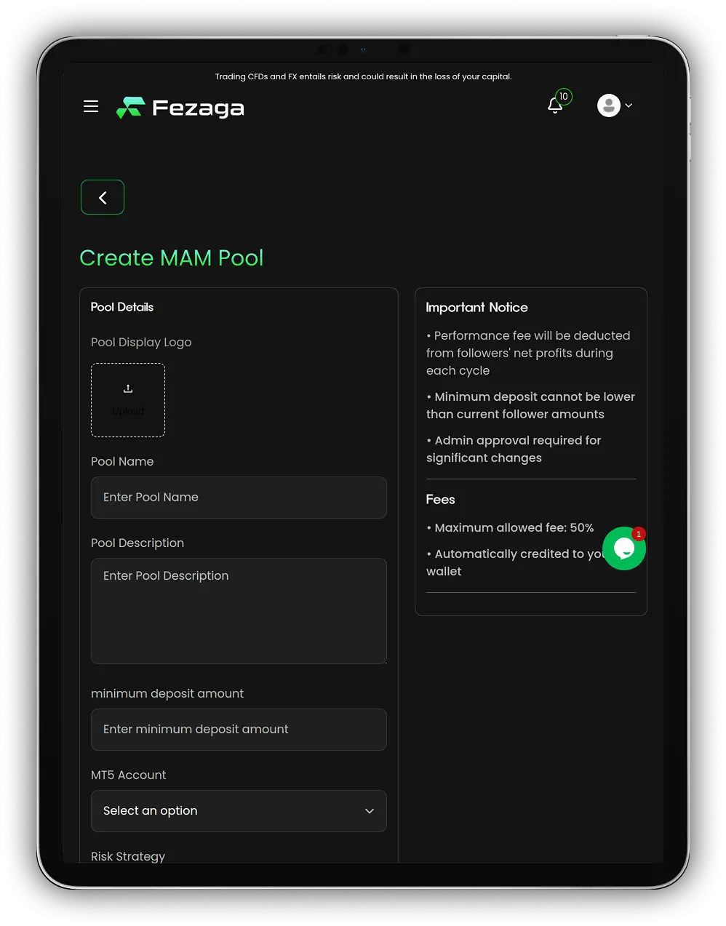The image size is (726, 926).
Task: Click the Risk Strategy label
Action: (128, 856)
